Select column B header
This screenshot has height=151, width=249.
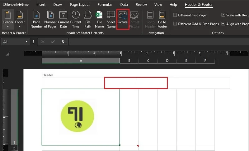(129, 61)
